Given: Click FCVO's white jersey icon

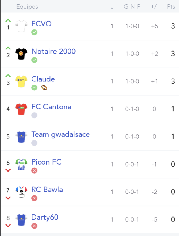Looking at the screenshot, I should [21, 26].
